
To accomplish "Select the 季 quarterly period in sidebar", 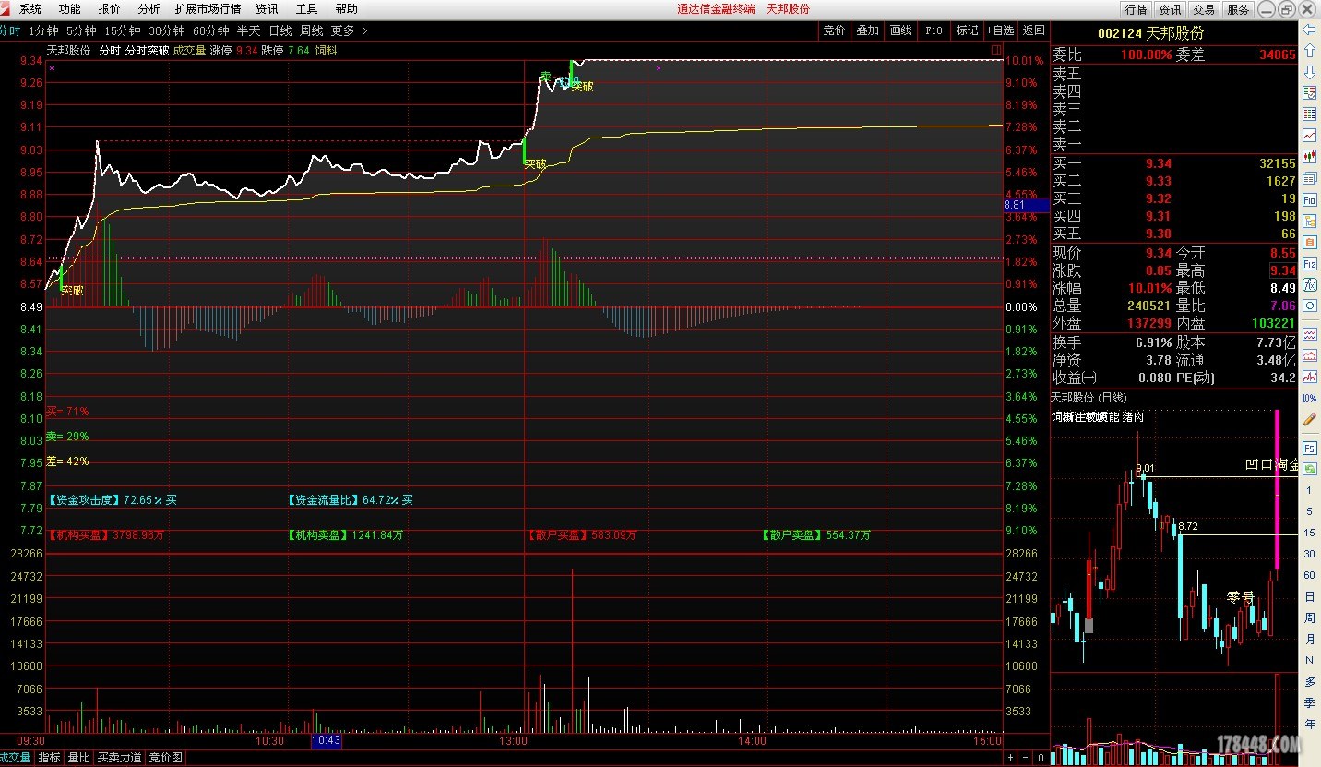I will [1309, 703].
